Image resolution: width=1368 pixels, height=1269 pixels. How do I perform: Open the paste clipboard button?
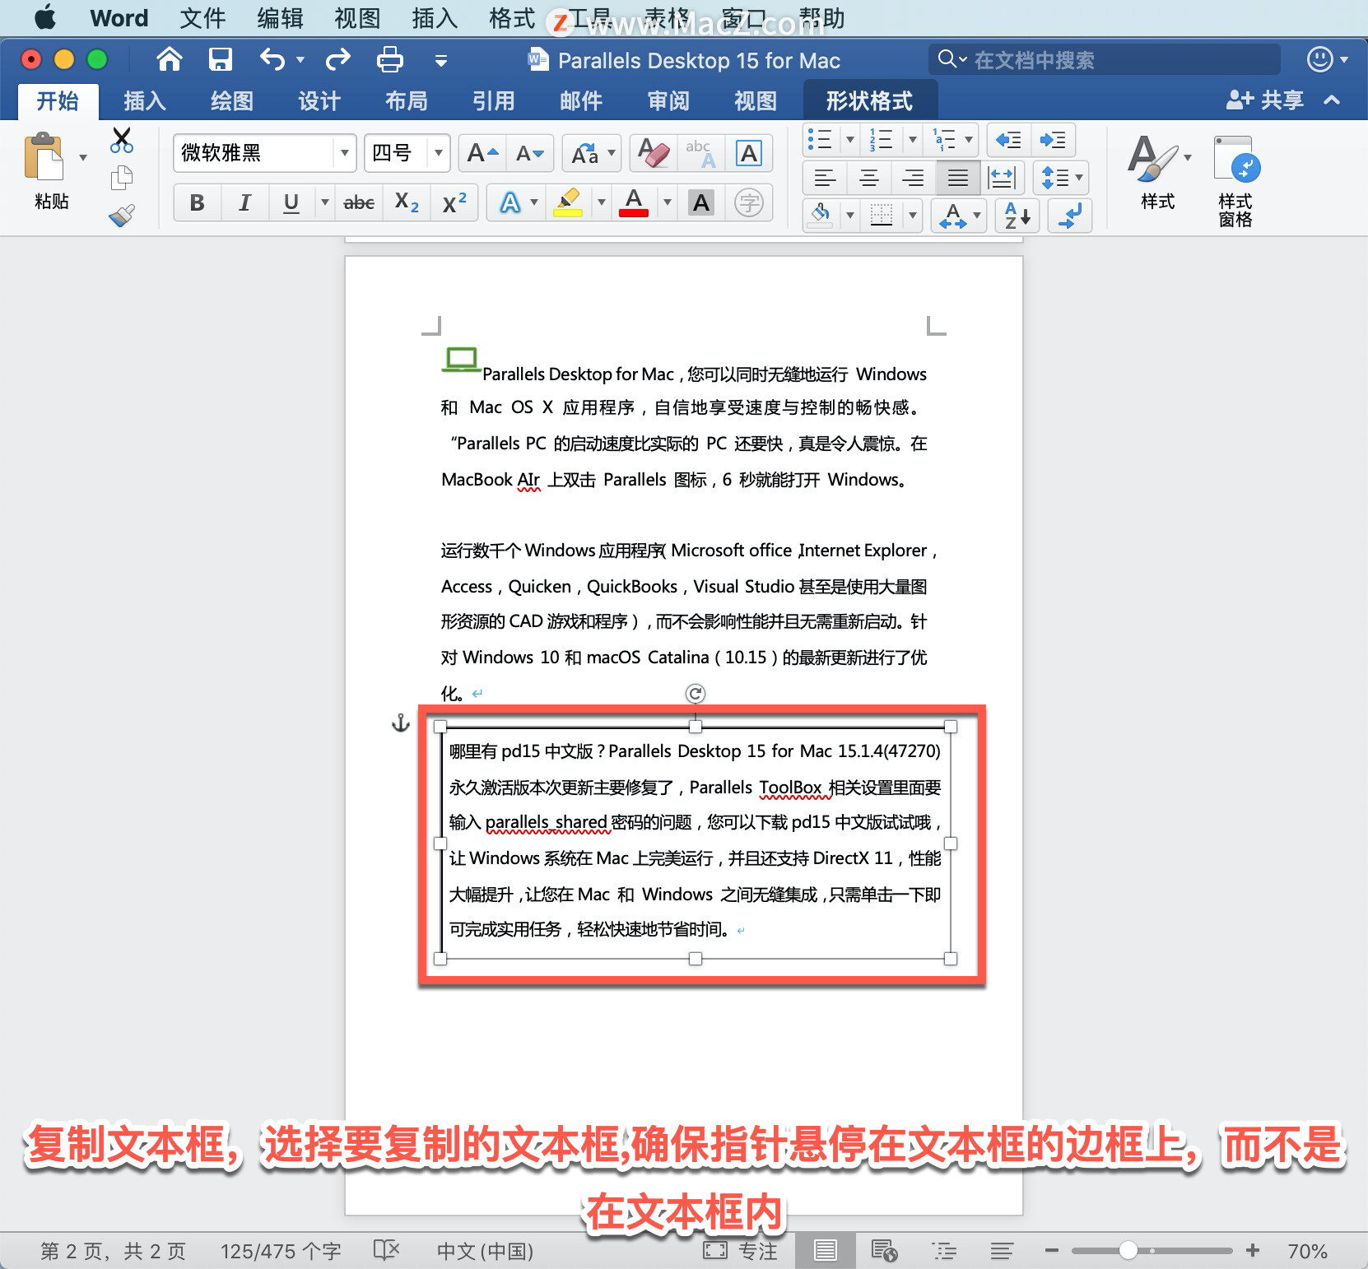pos(44,156)
